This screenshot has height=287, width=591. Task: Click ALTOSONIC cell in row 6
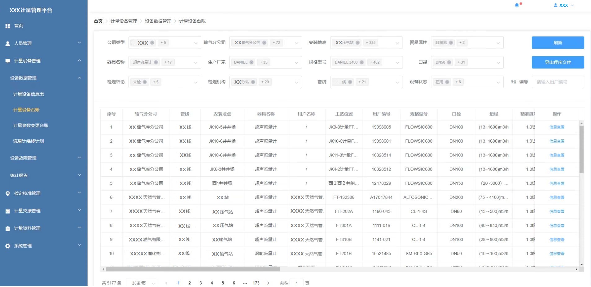(x=418, y=198)
